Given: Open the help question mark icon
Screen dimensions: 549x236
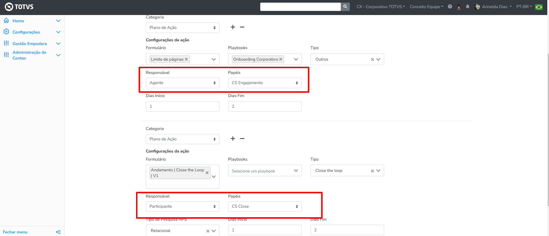Looking at the screenshot, I should coord(450,7).
